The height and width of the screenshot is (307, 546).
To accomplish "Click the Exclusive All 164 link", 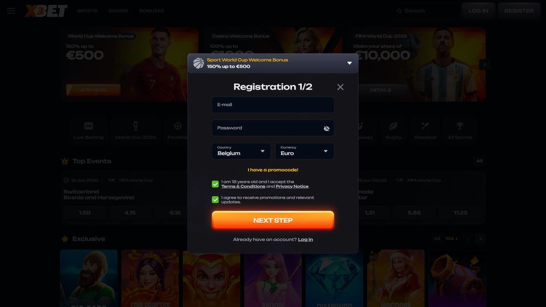I will pyautogui.click(x=446, y=239).
